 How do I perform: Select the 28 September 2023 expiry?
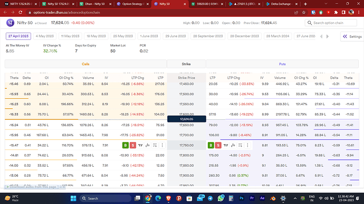point(208,36)
